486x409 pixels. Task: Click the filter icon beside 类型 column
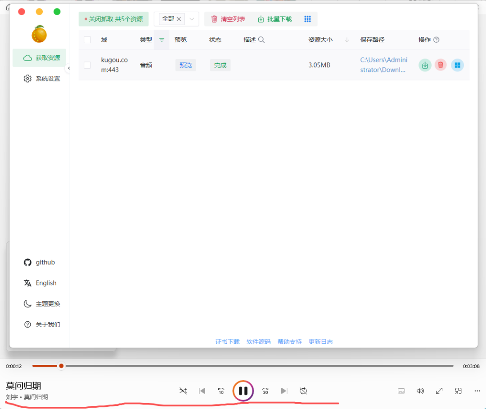[x=161, y=40]
